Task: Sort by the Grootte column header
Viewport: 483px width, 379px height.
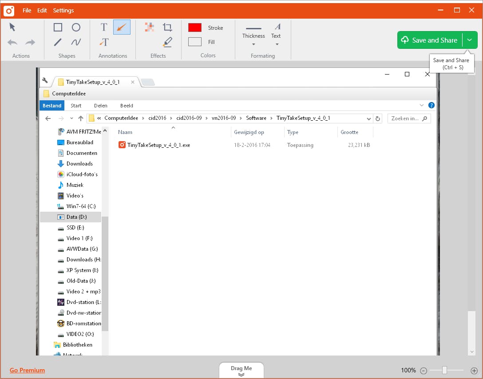Action: [x=349, y=132]
